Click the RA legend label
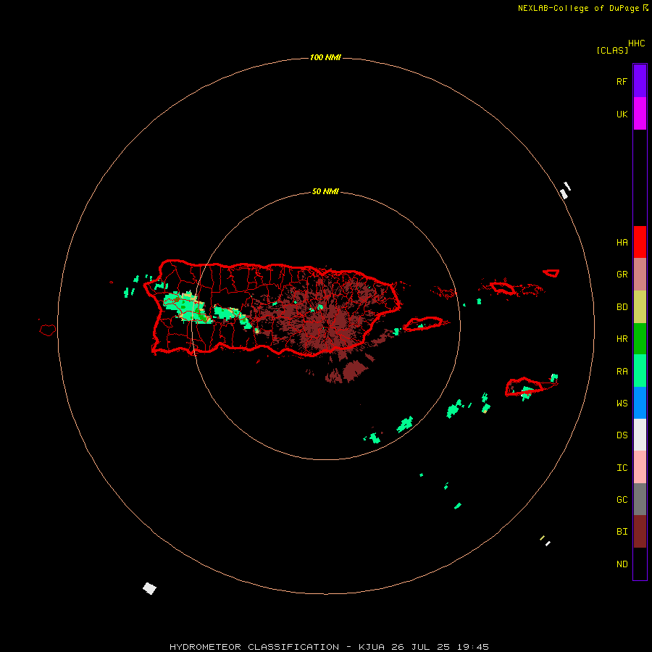 (x=622, y=372)
